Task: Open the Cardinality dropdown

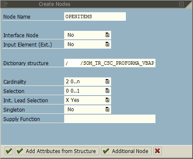Action: coord(107,81)
